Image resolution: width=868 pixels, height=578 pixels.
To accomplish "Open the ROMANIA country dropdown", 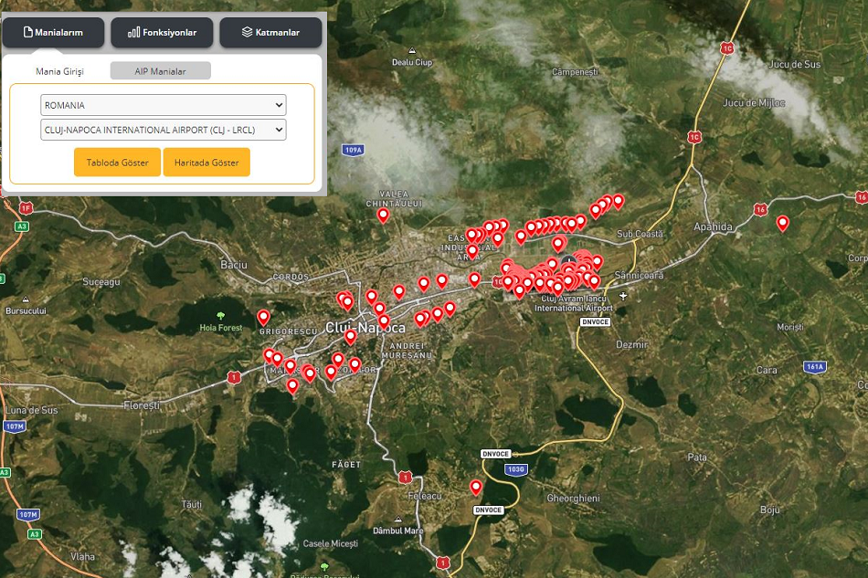I will [163, 105].
